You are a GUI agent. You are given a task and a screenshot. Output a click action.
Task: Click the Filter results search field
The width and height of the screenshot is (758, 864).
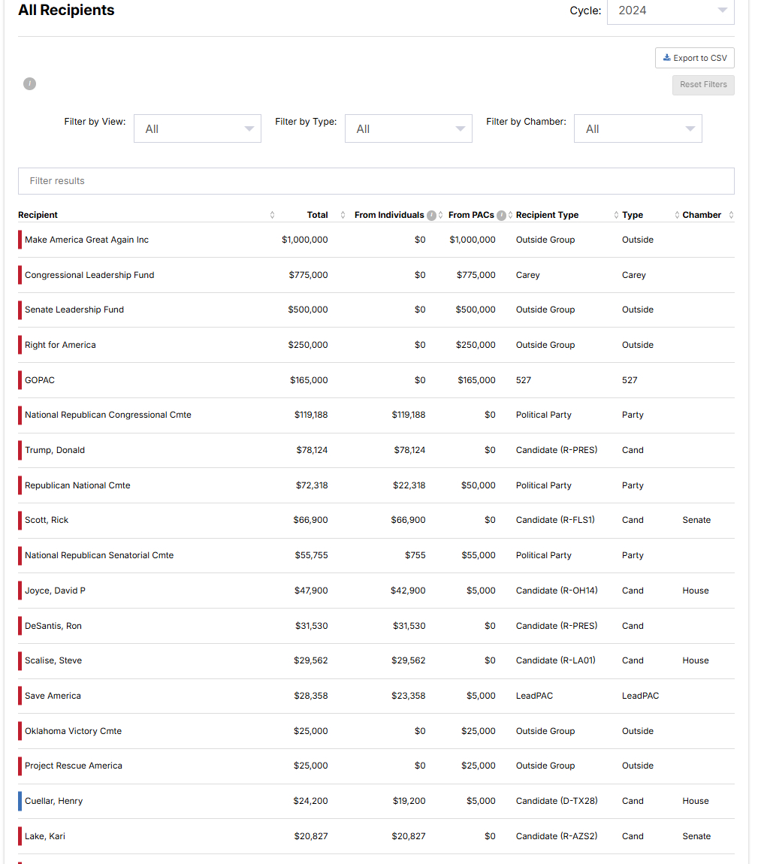(376, 181)
